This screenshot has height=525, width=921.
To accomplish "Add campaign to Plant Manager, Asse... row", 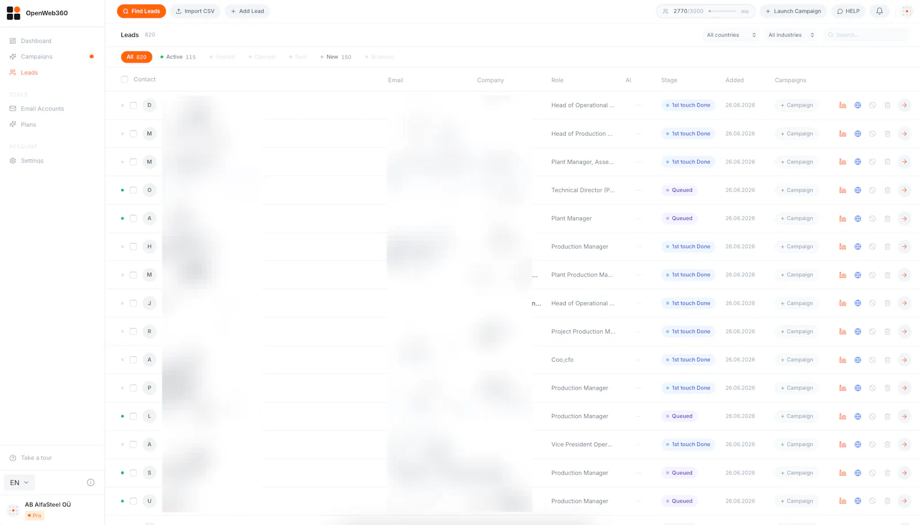I will pyautogui.click(x=797, y=162).
